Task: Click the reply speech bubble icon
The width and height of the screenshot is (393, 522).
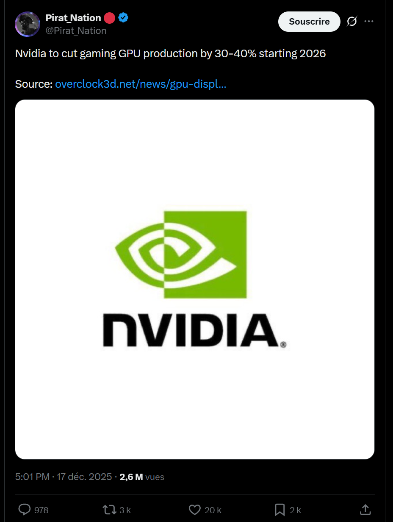Action: click(x=25, y=510)
